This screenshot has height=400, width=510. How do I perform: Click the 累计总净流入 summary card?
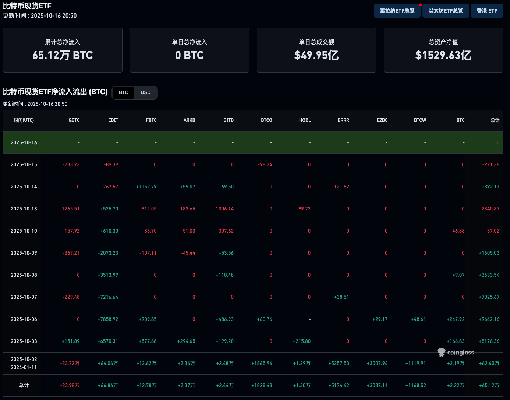[63, 50]
